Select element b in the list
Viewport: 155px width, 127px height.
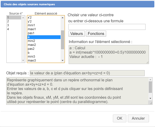pos(44,53)
